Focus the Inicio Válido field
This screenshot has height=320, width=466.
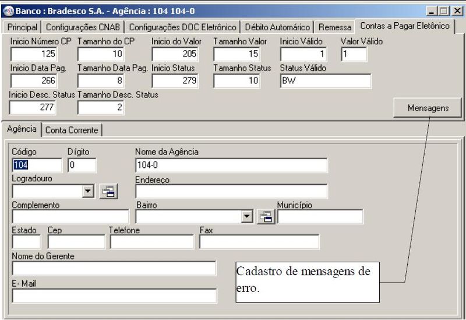click(303, 54)
